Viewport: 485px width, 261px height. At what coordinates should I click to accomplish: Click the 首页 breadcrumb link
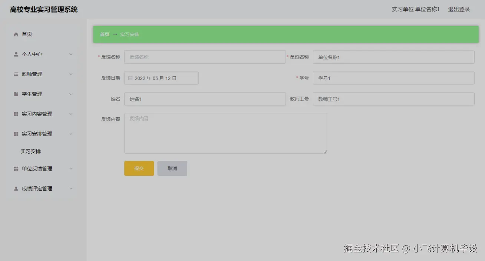click(105, 34)
